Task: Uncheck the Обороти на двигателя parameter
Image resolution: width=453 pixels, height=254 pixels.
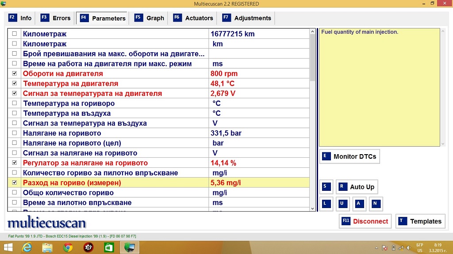Action: point(15,73)
